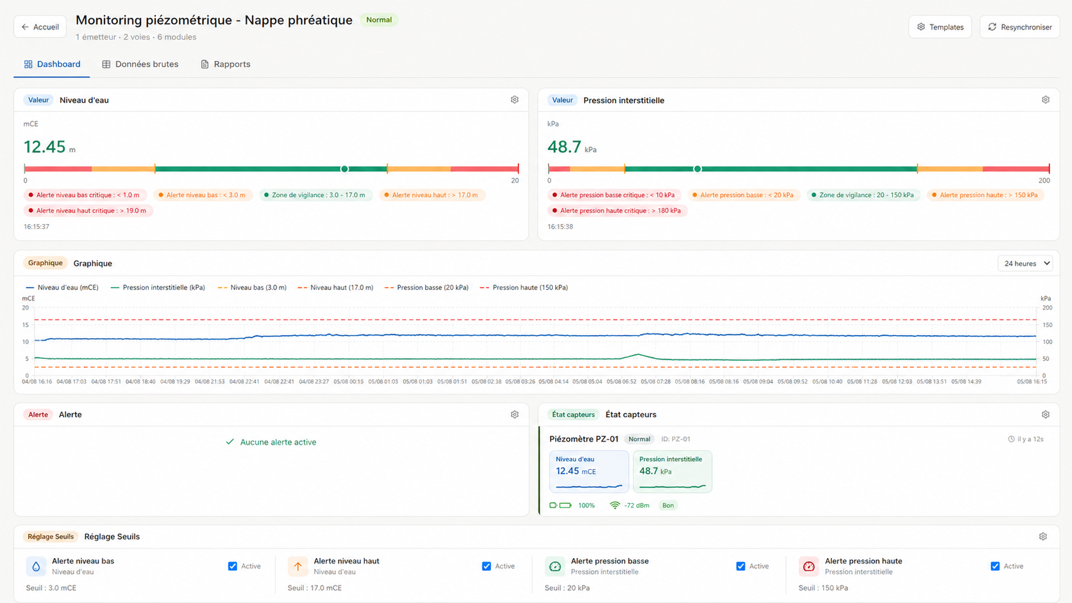Toggle the Active checkbox for Alerte pression haute
The height and width of the screenshot is (603, 1072).
(995, 566)
